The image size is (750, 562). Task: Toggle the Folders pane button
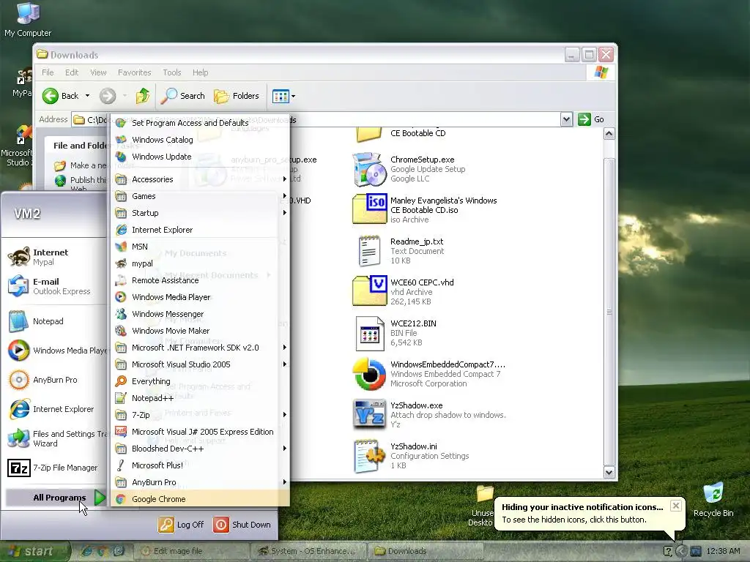coord(237,96)
